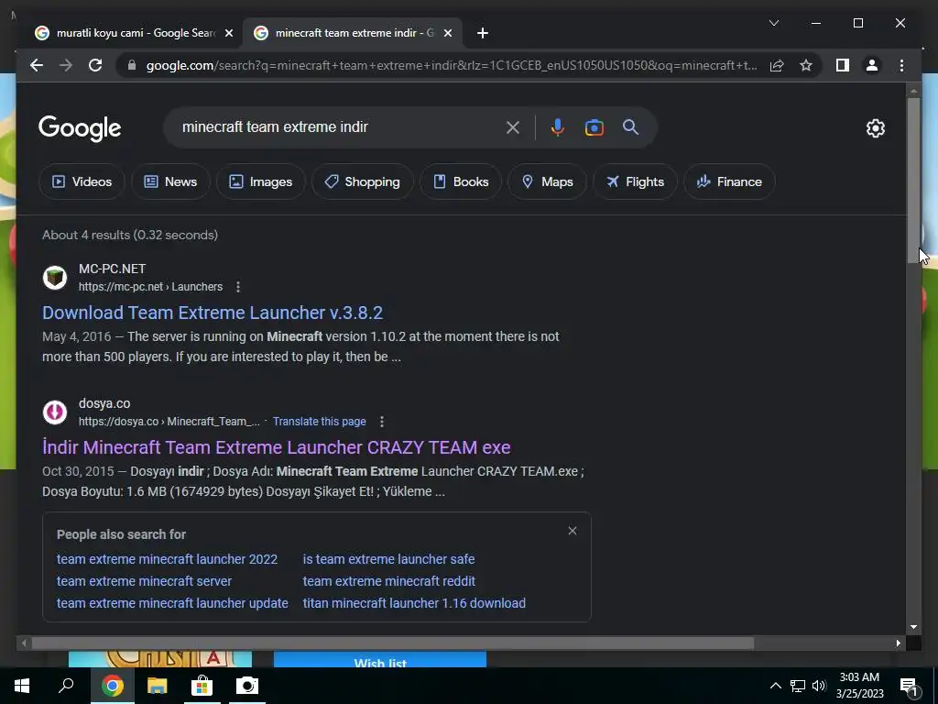Click Translate this page link
This screenshot has height=704, width=938.
click(320, 422)
